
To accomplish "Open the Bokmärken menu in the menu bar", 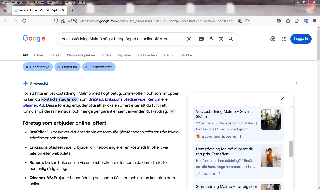I will click(x=54, y=2).
